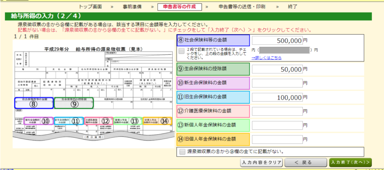The width and height of the screenshot is (384, 170).
Task: Click the ⑪ box on the sample slip
Action: point(69,121)
